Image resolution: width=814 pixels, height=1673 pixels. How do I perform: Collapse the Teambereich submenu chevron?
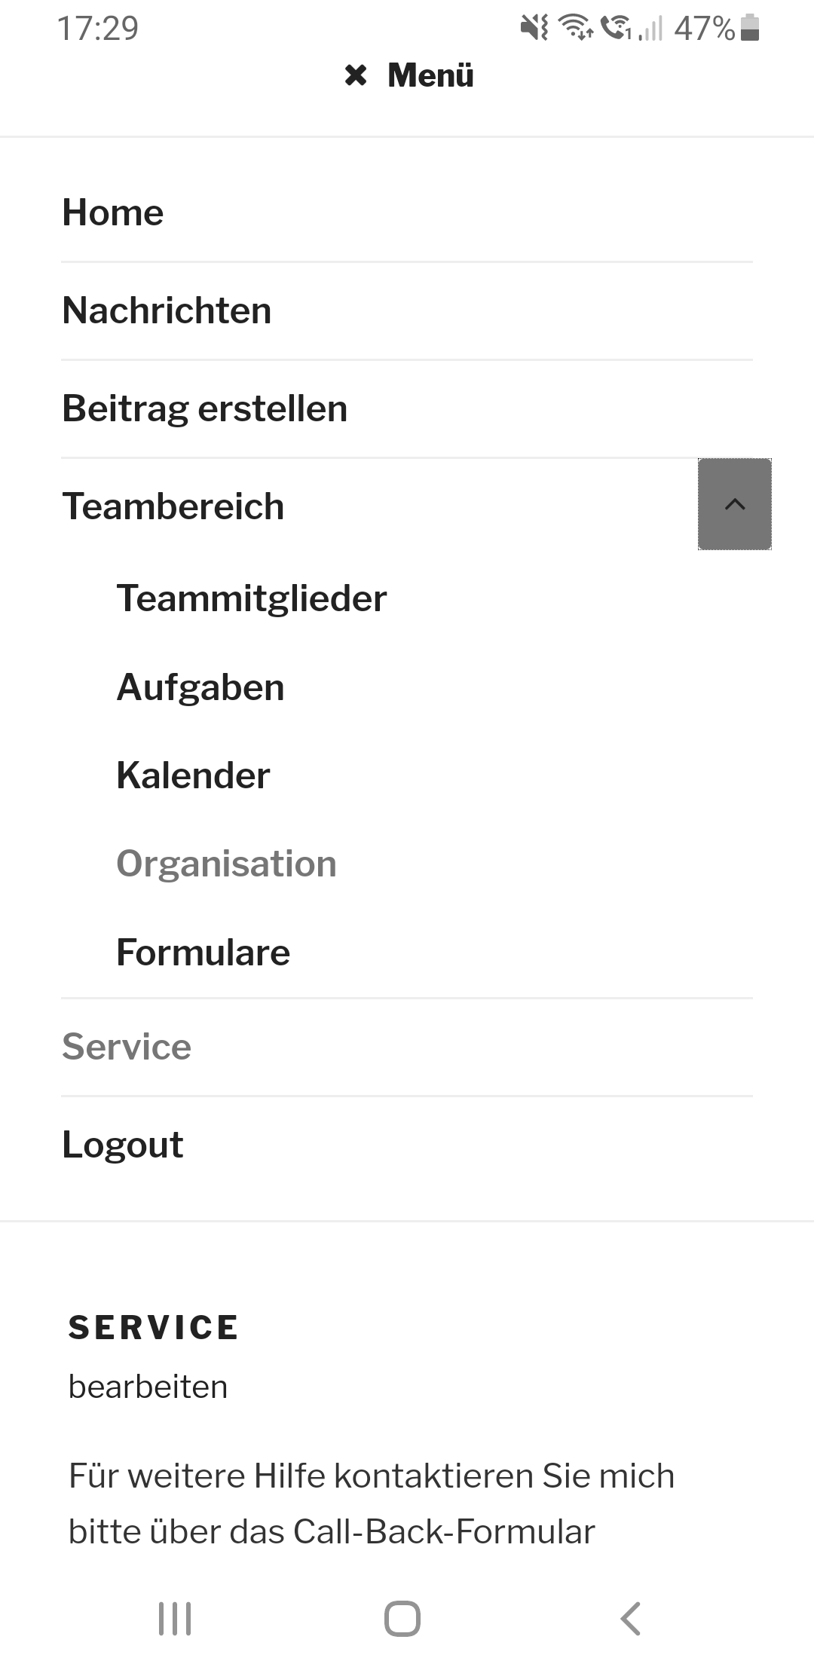734,504
